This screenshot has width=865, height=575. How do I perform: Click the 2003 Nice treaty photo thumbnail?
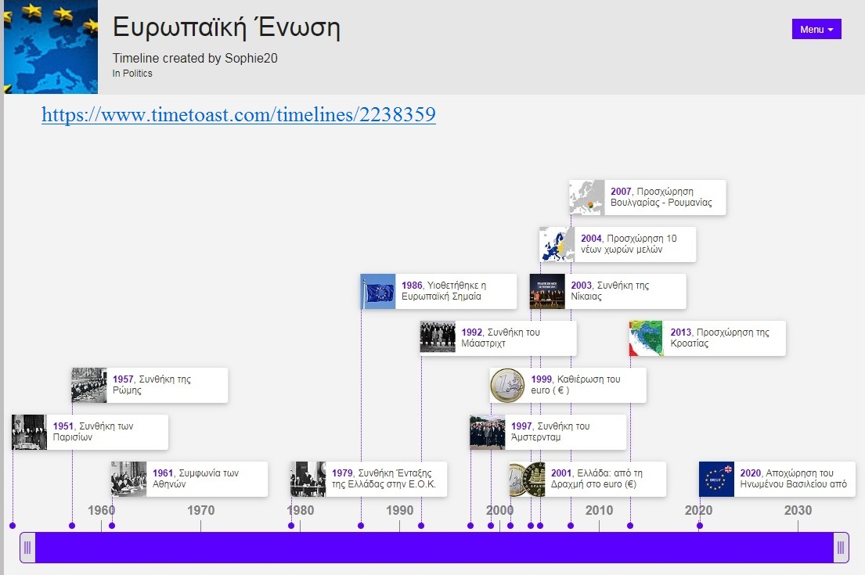pyautogui.click(x=547, y=291)
